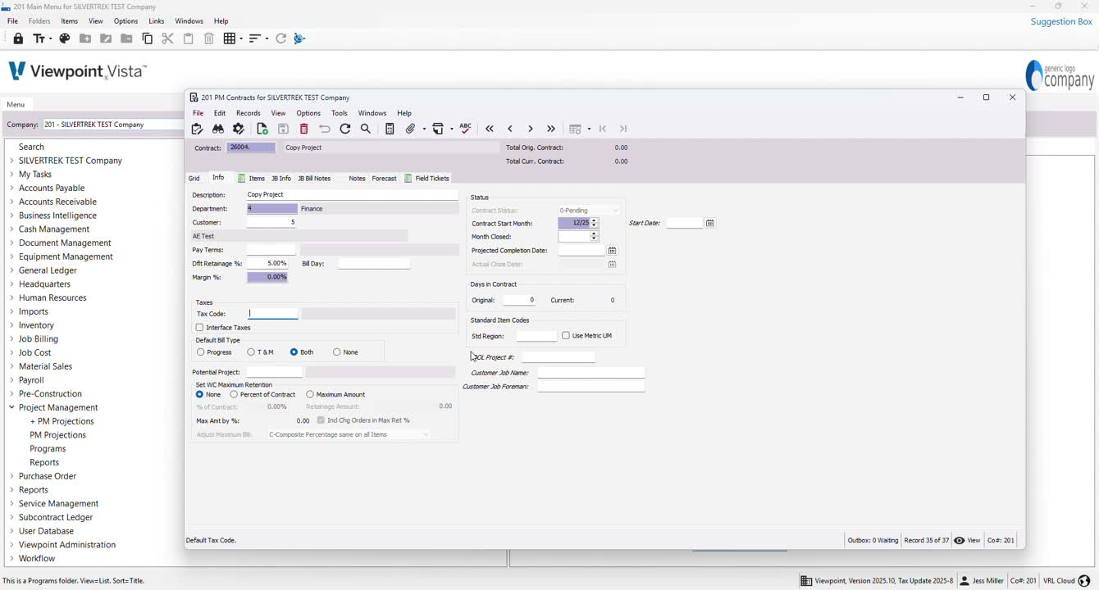Viewport: 1099px width, 590px height.
Task: Click the Customer Job Name field
Action: pos(591,373)
